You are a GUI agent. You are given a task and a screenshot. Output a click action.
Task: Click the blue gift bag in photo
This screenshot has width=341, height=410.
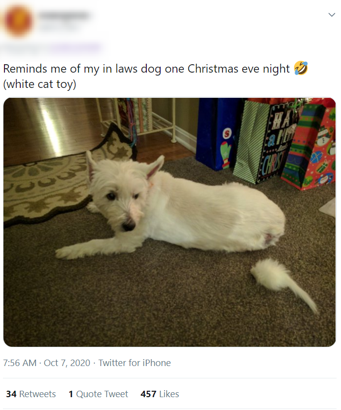point(216,134)
